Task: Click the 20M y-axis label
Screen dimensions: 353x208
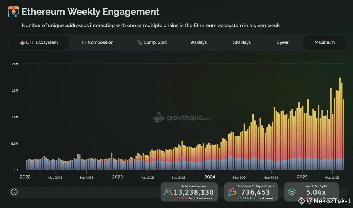Action: pyautogui.click(x=15, y=64)
